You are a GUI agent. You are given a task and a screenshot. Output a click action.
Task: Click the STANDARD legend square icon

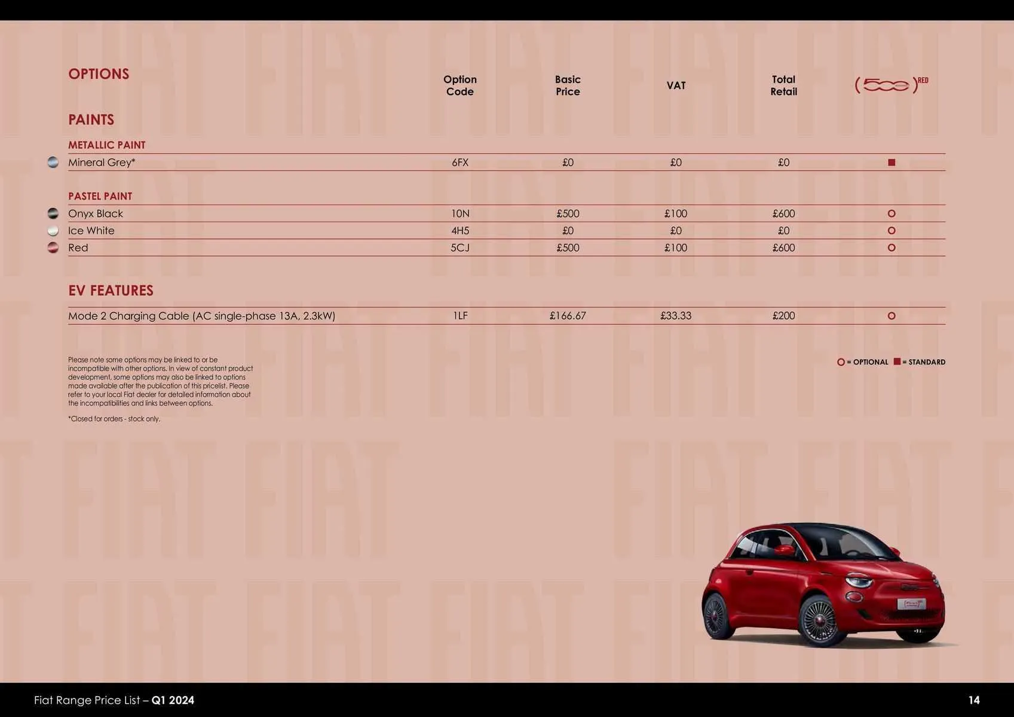[x=898, y=361]
